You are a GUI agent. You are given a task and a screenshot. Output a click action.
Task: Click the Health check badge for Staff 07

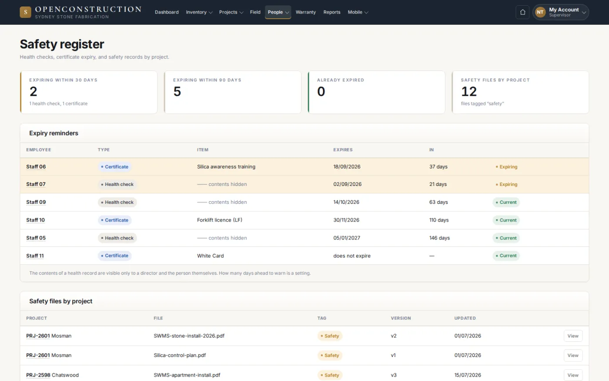click(117, 184)
